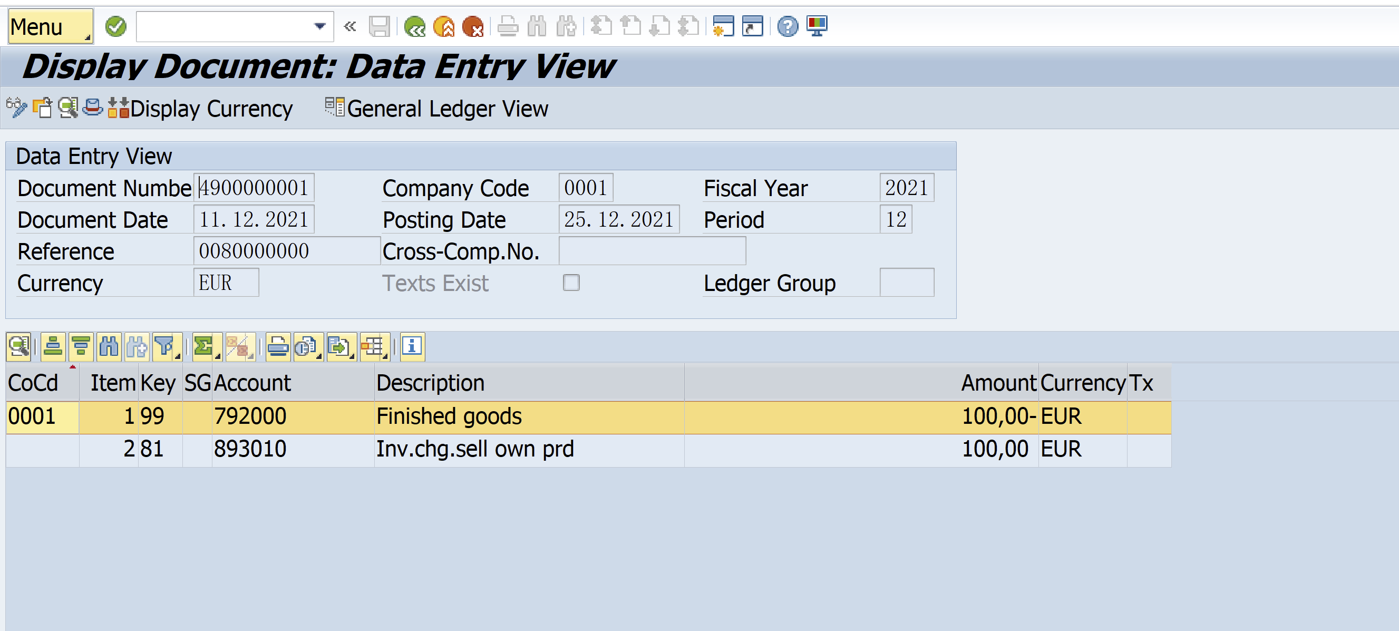Click the Find Next icon in top toolbar
Screen dimensions: 1399x631
[566, 26]
